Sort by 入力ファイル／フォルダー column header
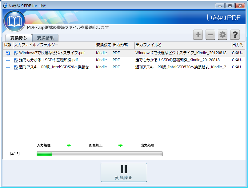This screenshot has height=188, width=248. [x=54, y=45]
